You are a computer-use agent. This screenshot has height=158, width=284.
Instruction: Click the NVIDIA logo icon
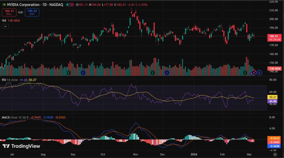(3, 5)
